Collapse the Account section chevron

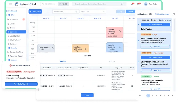[x=7, y=60]
